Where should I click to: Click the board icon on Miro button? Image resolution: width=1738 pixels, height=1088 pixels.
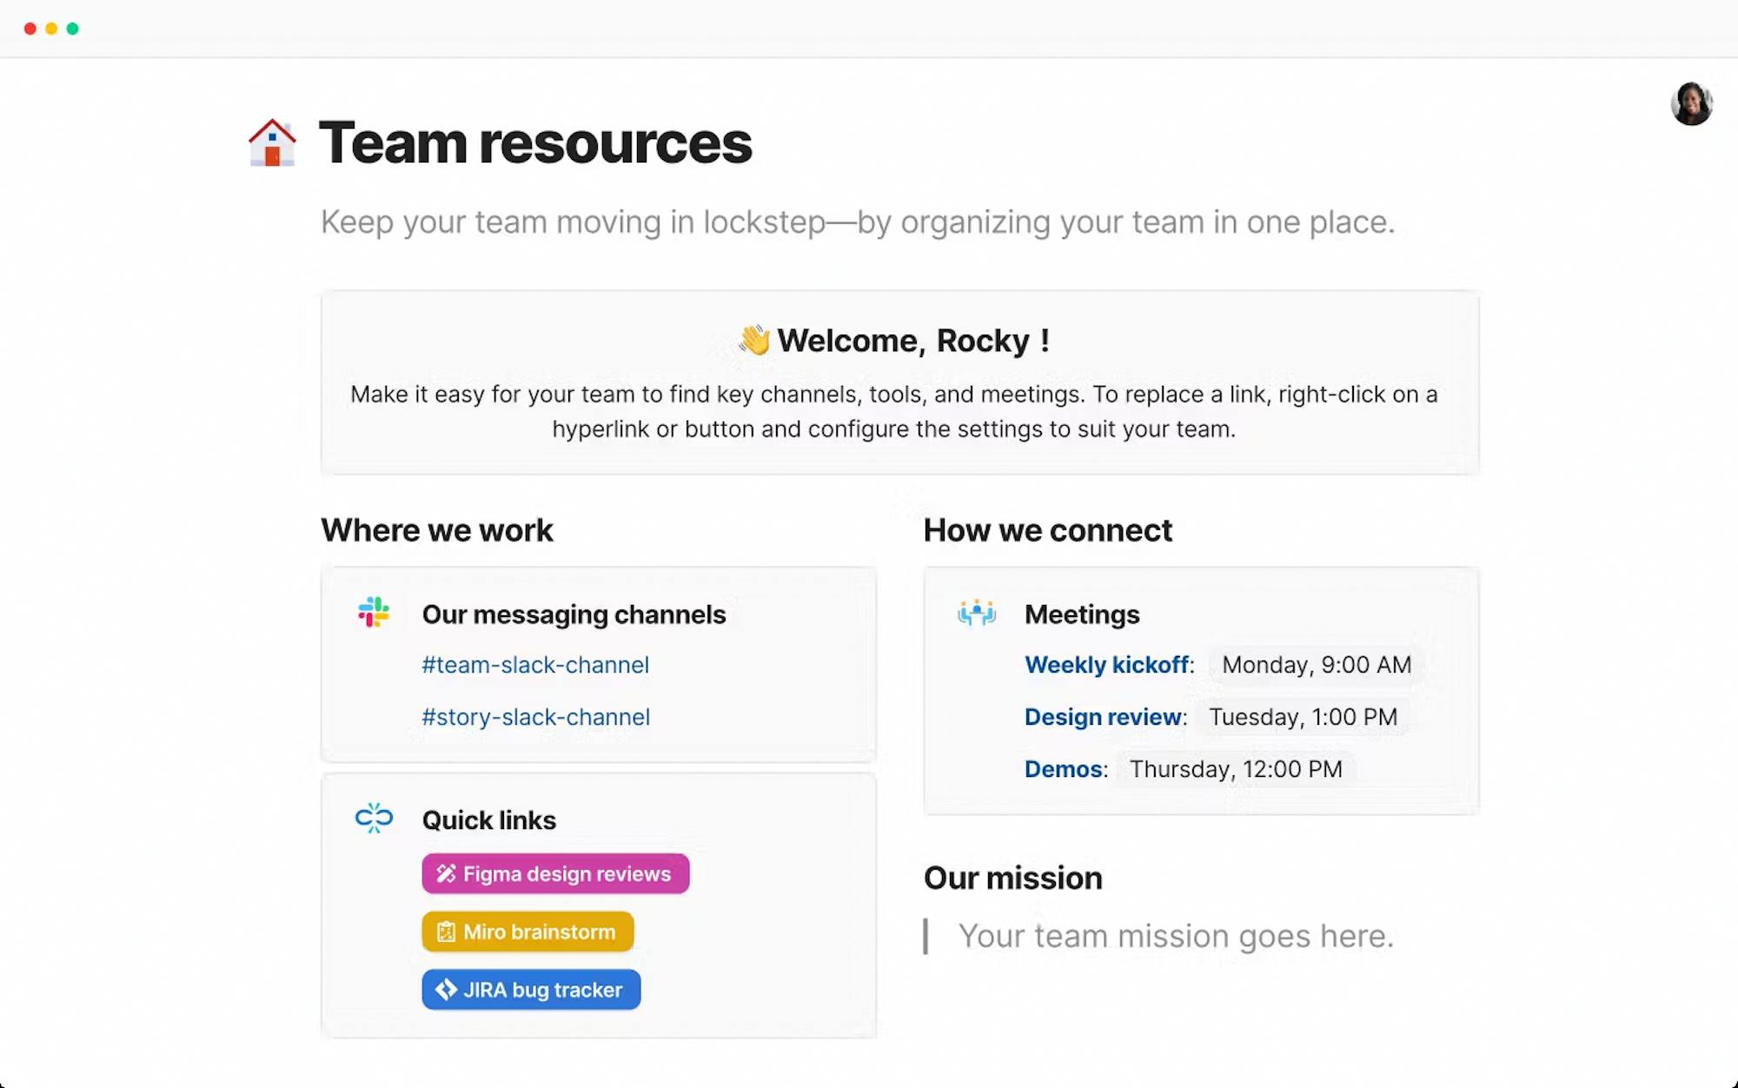point(446,932)
